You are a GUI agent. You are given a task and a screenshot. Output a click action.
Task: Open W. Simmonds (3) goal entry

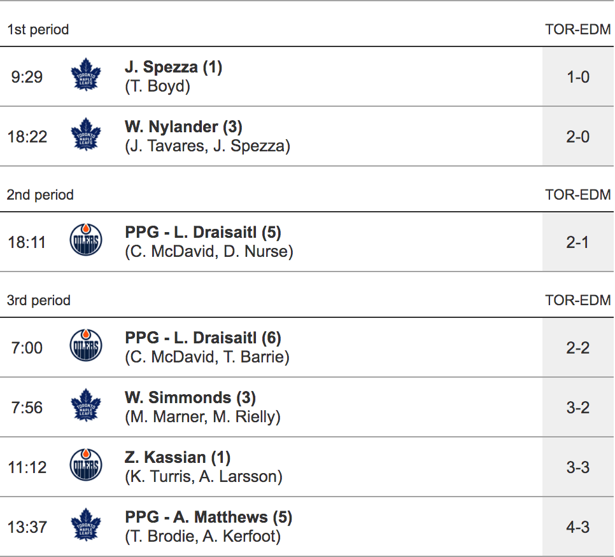(190, 398)
